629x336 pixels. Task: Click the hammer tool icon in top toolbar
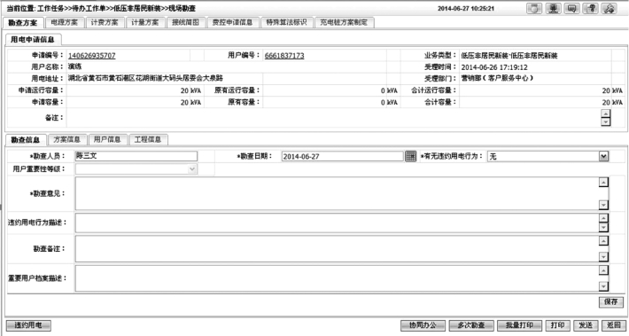point(609,9)
